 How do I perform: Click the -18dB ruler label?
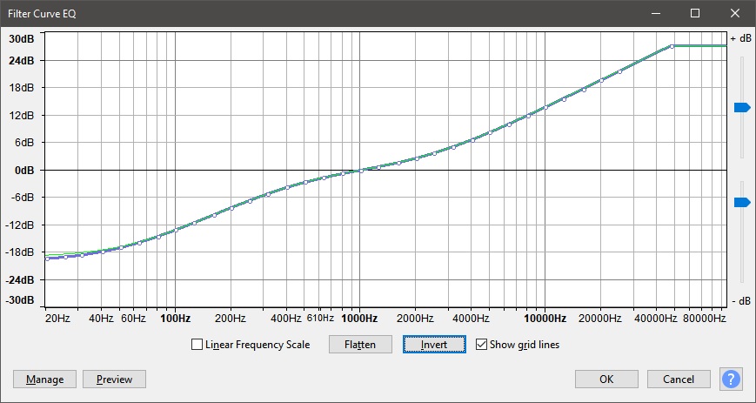tap(20, 252)
